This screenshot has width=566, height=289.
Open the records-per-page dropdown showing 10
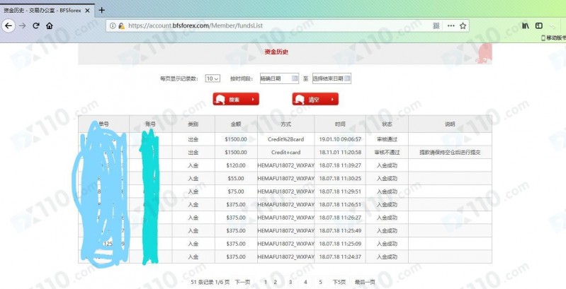[213, 78]
